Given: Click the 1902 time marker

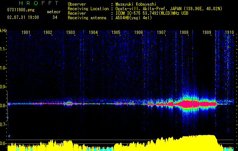Looking at the screenshot, I should (x=48, y=32).
